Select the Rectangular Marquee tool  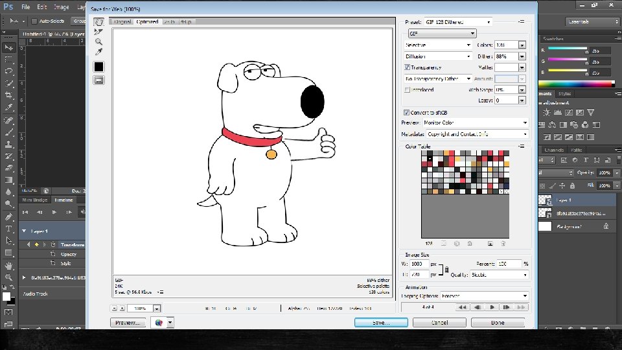8,60
